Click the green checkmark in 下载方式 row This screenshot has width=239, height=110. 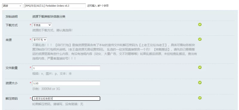coord(200,25)
